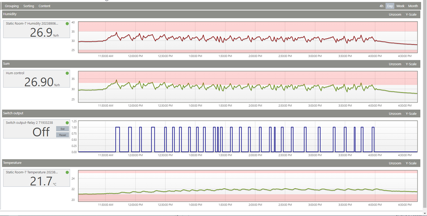Viewport: 427px width, 216px height.
Task: Click the green status dot on Temperature sensor
Action: pos(67,172)
